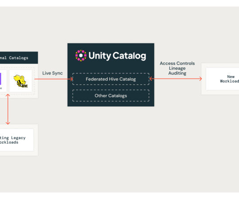This screenshot has height=199, width=239.
Task: Click the Auditing text label
Action: [177, 73]
